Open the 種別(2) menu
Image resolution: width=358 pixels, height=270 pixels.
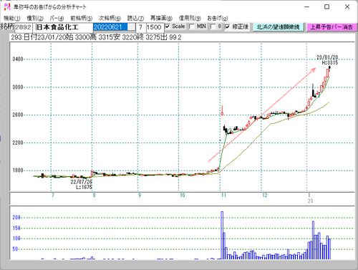point(35,18)
